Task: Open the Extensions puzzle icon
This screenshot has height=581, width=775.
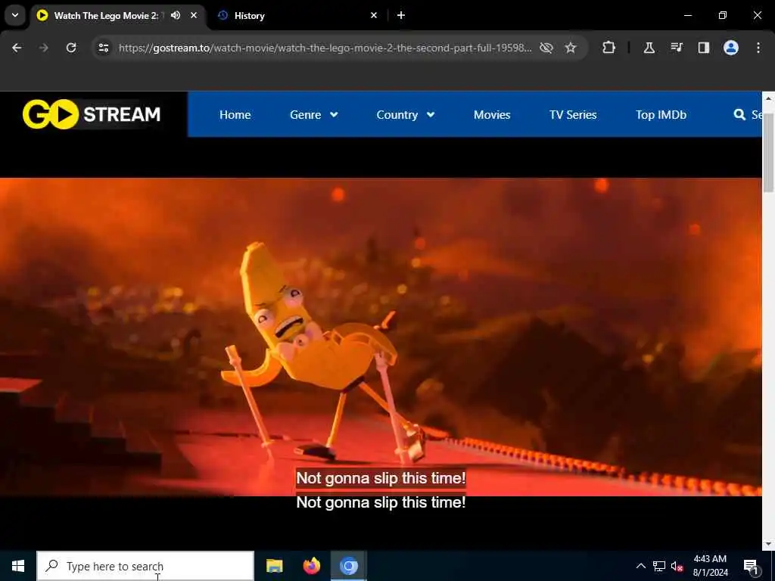Action: (x=609, y=48)
